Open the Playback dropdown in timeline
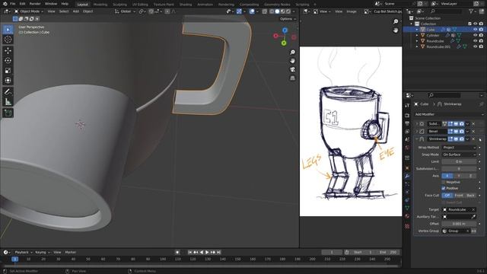487x274 pixels. [24, 252]
